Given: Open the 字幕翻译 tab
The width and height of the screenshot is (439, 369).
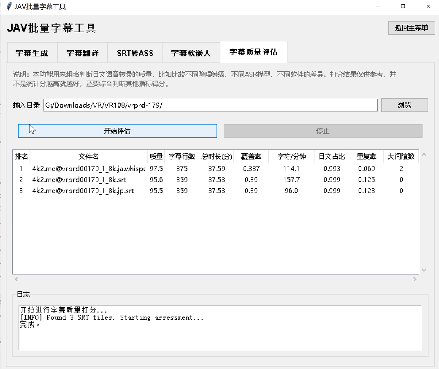Looking at the screenshot, I should 83,53.
